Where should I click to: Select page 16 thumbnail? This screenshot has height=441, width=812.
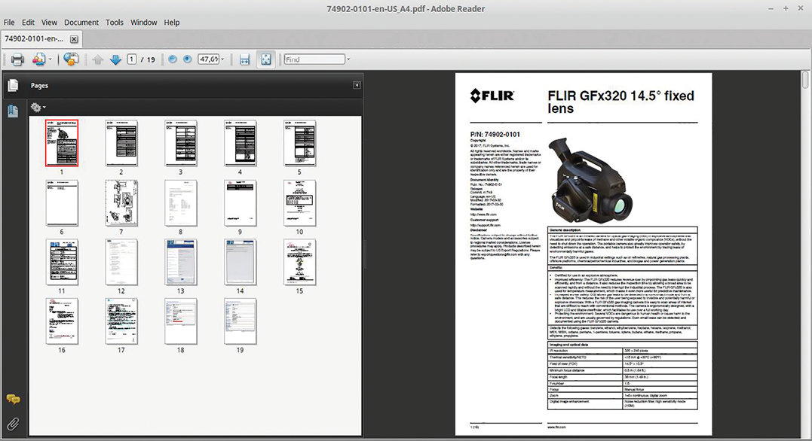(62, 321)
